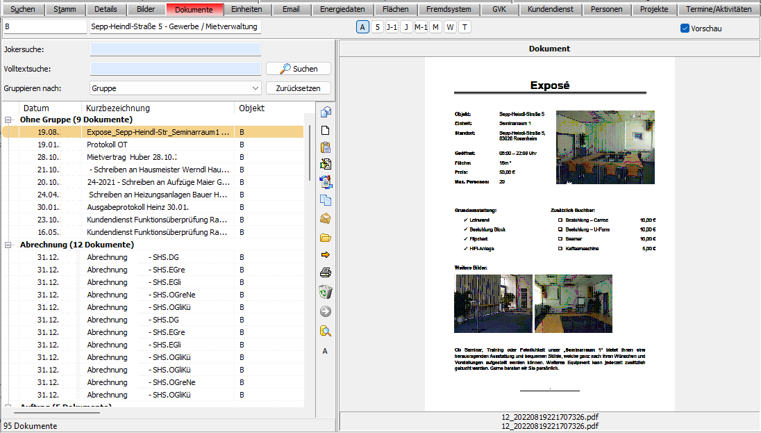Click the email envelope icon
The image size is (761, 433).
(325, 219)
